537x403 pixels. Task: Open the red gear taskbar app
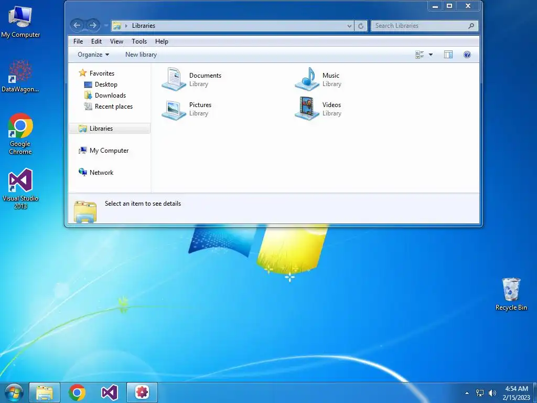[x=142, y=393]
